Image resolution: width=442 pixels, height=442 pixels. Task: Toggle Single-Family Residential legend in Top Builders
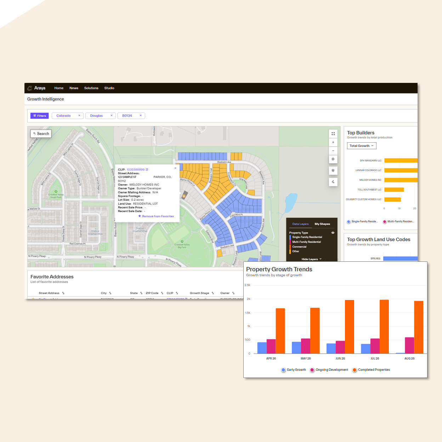click(363, 222)
